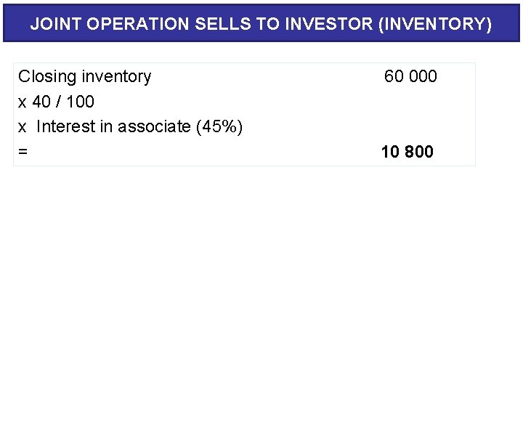Select the bold 10 800 result
Screen dimensions: 523x422
407,152
